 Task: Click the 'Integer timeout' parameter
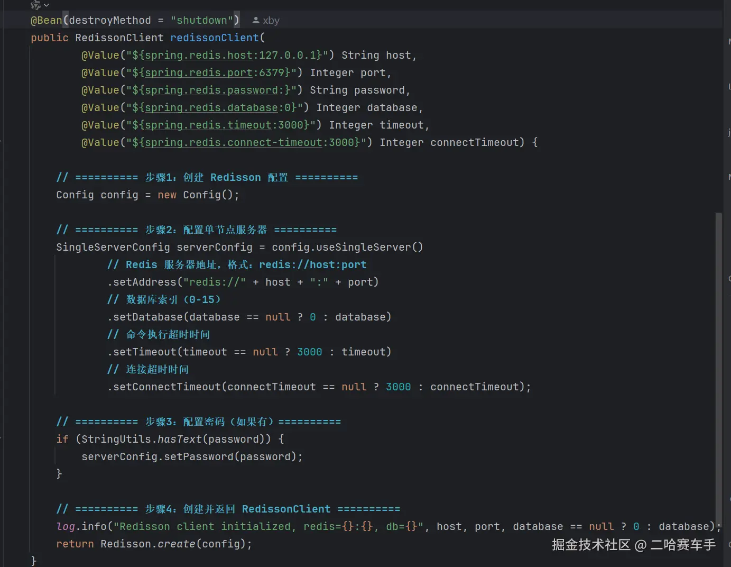click(376, 125)
